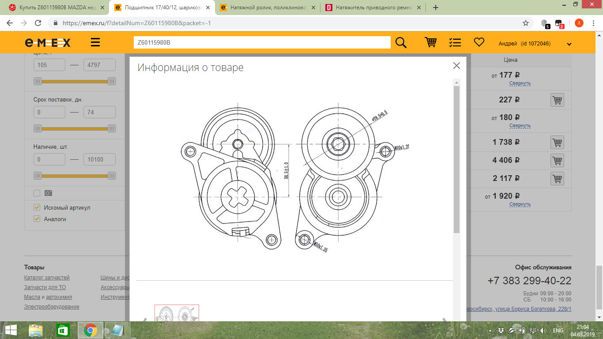Image resolution: width=603 pixels, height=339 pixels.
Task: Collapse offers under 177 ₽ via Свернуть
Action: tap(520, 83)
